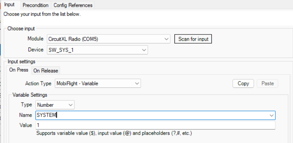This screenshot has height=143, width=293.
Task: Select the On Press tab
Action: [19, 70]
